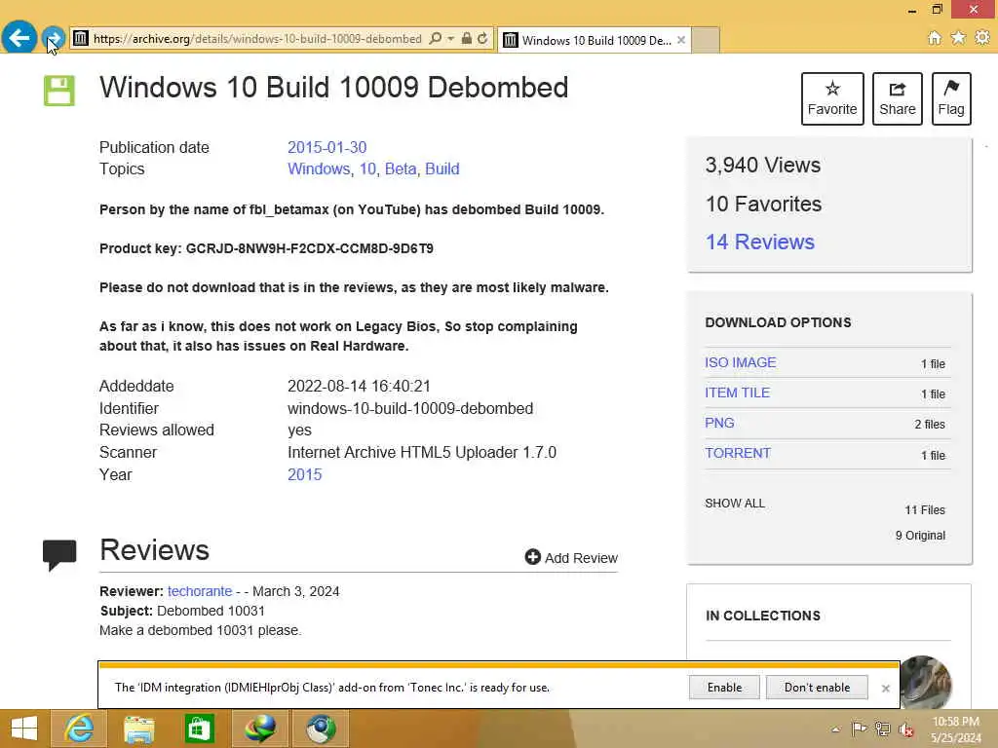
Task: Click the Share button
Action: coord(897,98)
